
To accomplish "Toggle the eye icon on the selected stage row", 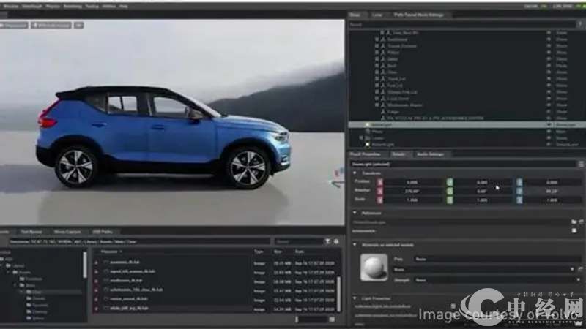I will click(549, 125).
